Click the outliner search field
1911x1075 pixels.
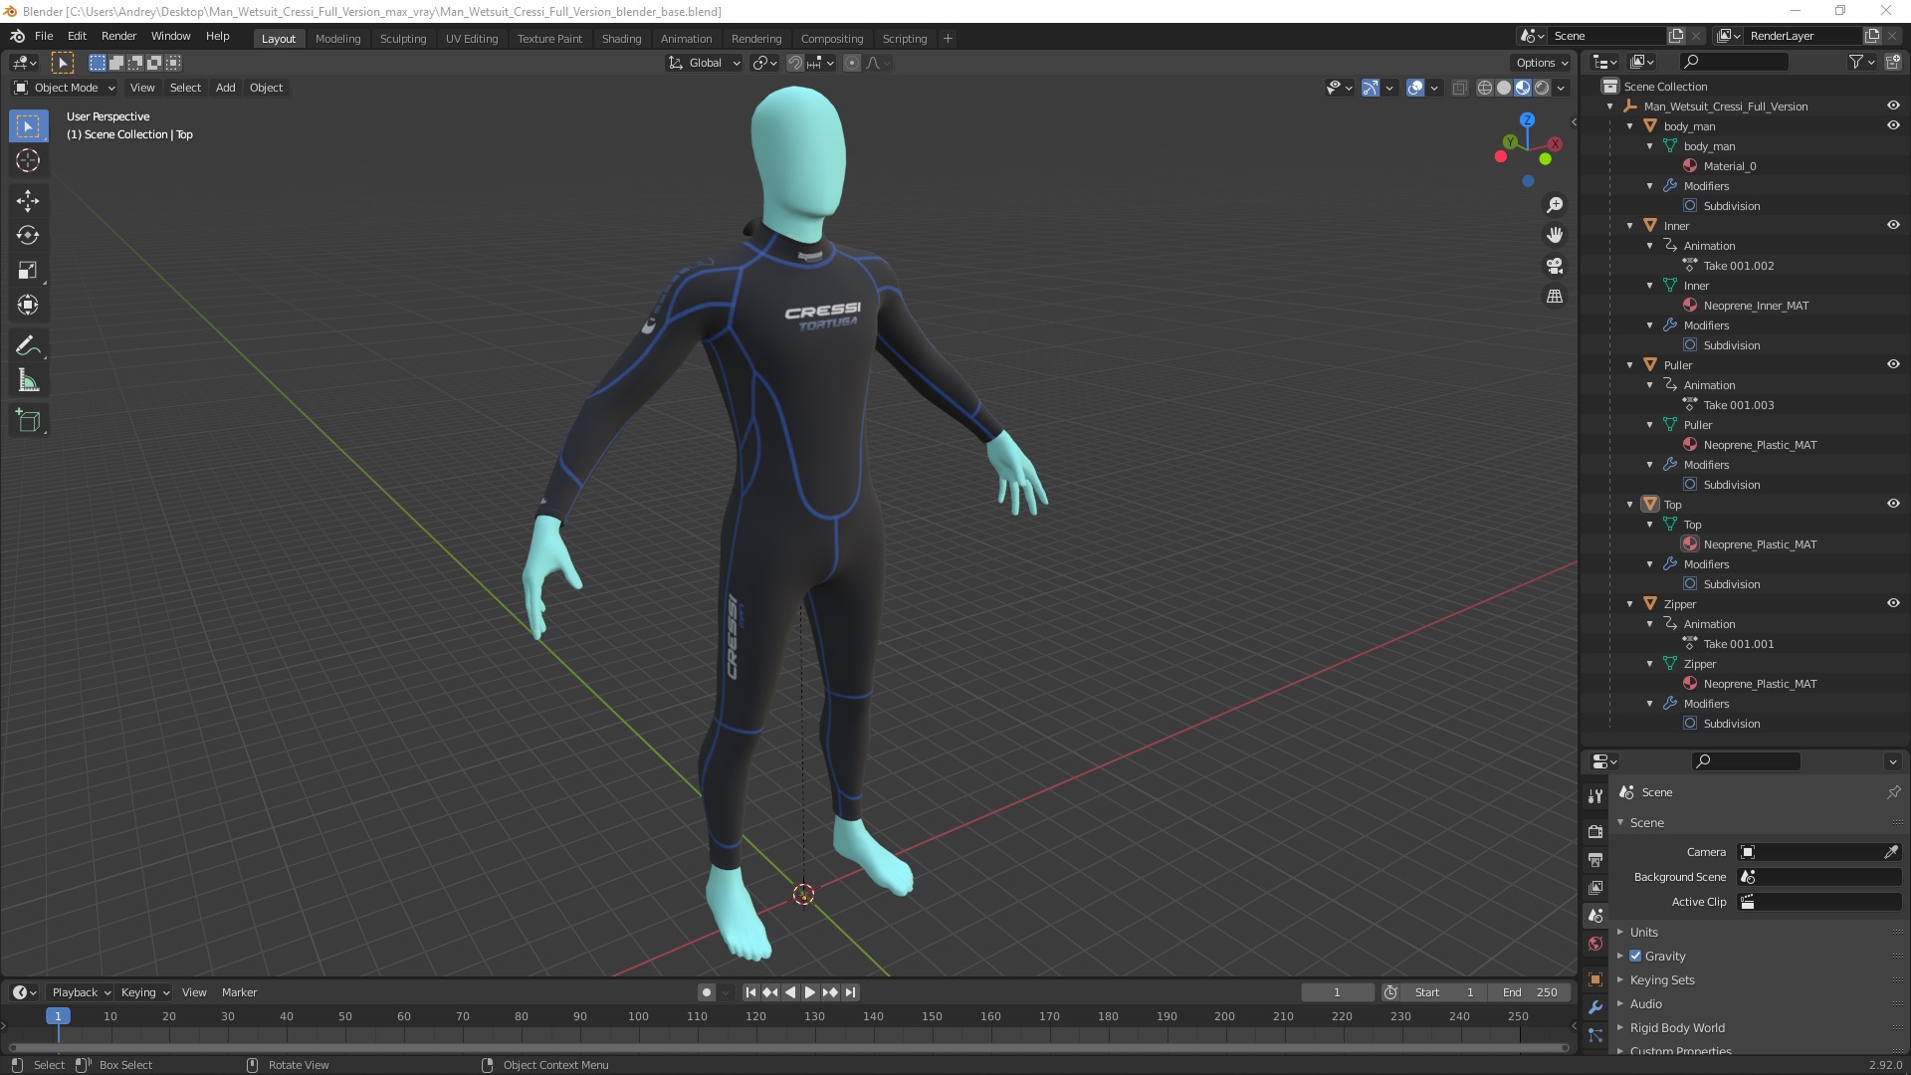click(1735, 62)
